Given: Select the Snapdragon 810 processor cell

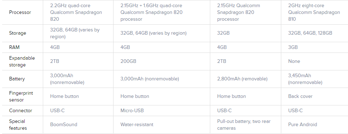Looking at the screenshot, I should tap(314, 13).
